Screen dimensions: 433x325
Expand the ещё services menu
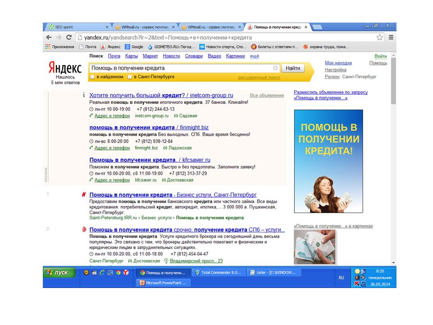point(254,56)
